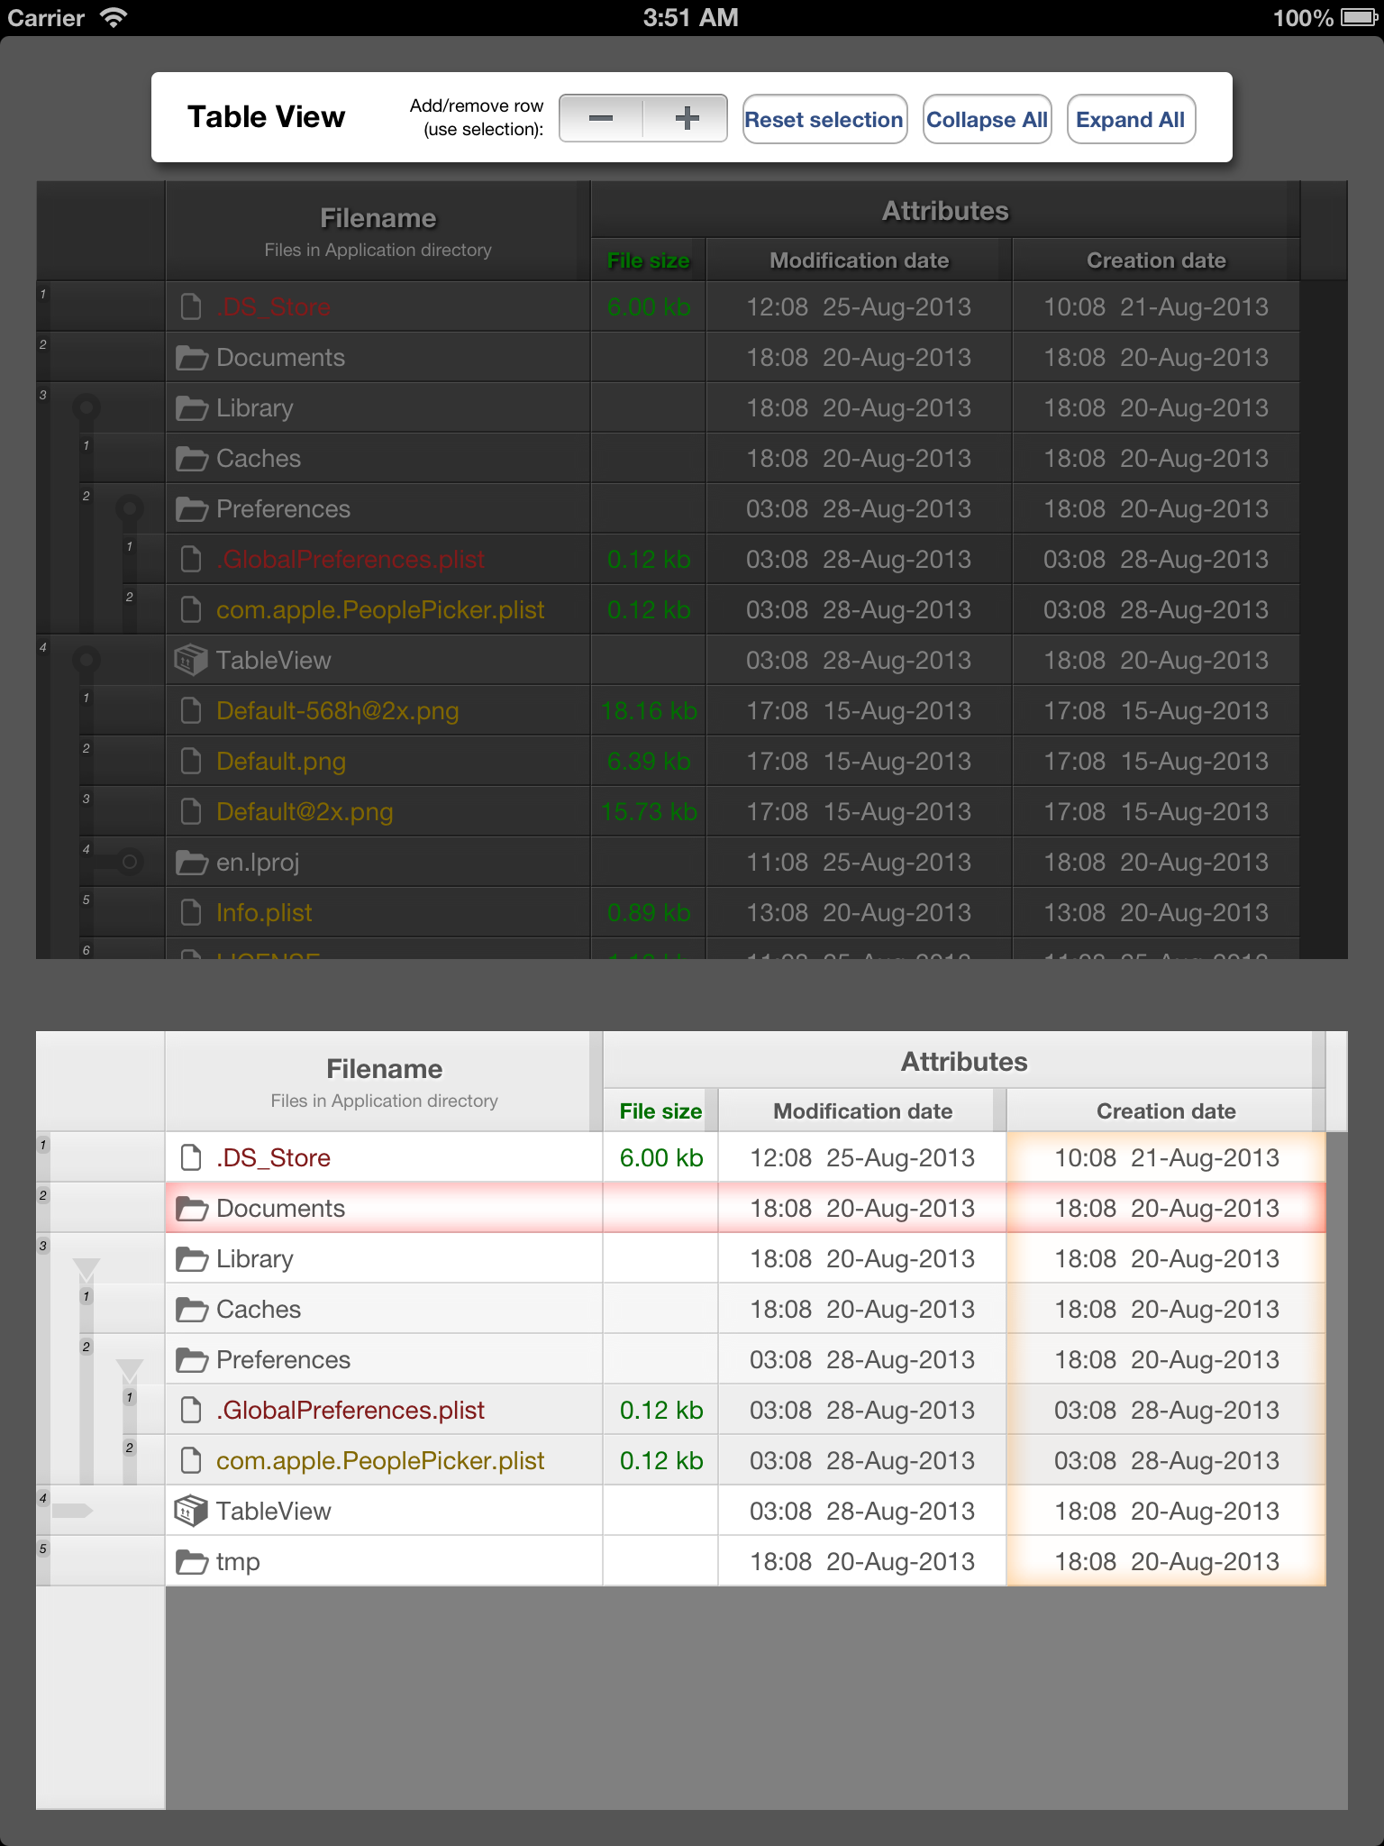
Task: Tap the Wi-Fi icon in status bar
Action: [113, 17]
